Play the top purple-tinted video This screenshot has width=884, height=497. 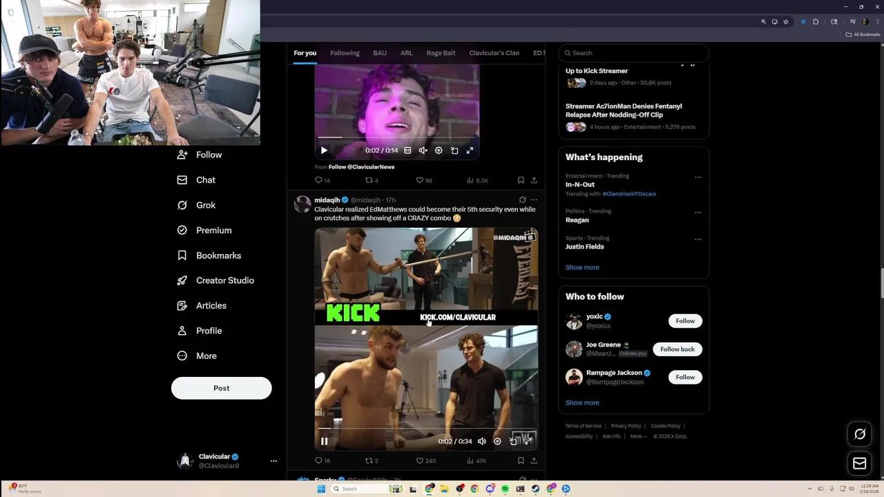(324, 150)
